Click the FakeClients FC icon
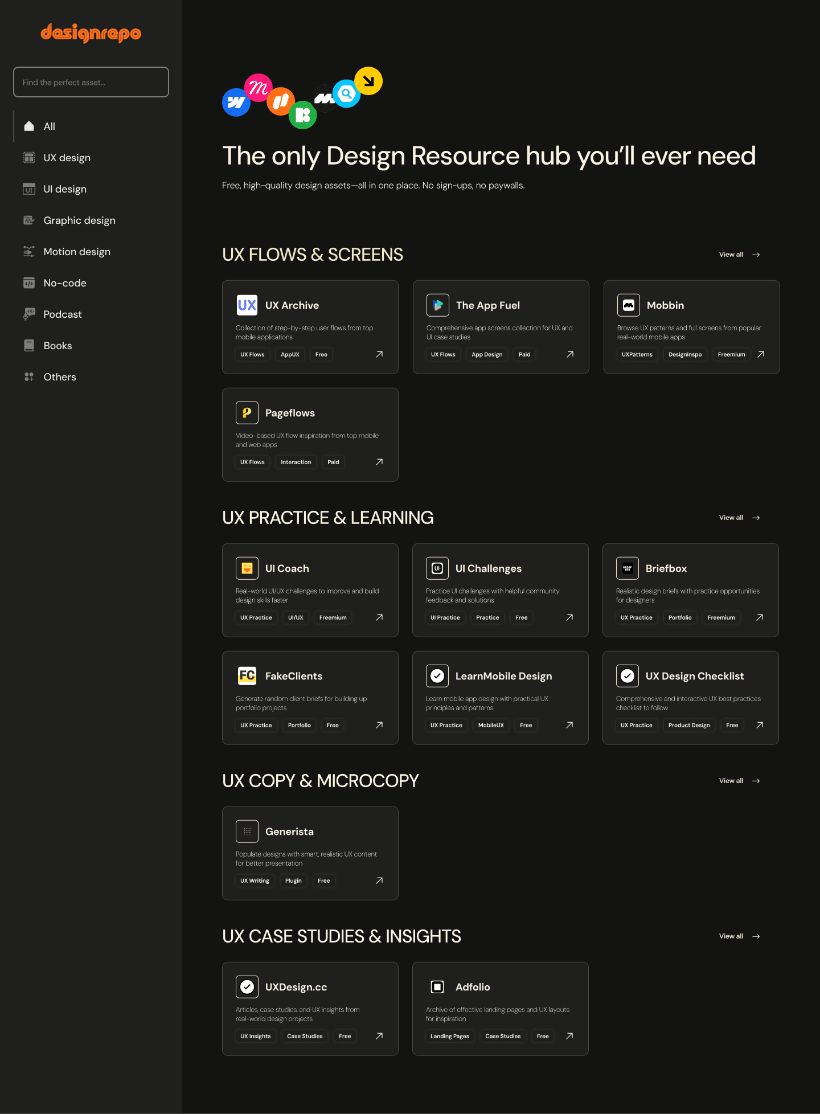 (247, 676)
